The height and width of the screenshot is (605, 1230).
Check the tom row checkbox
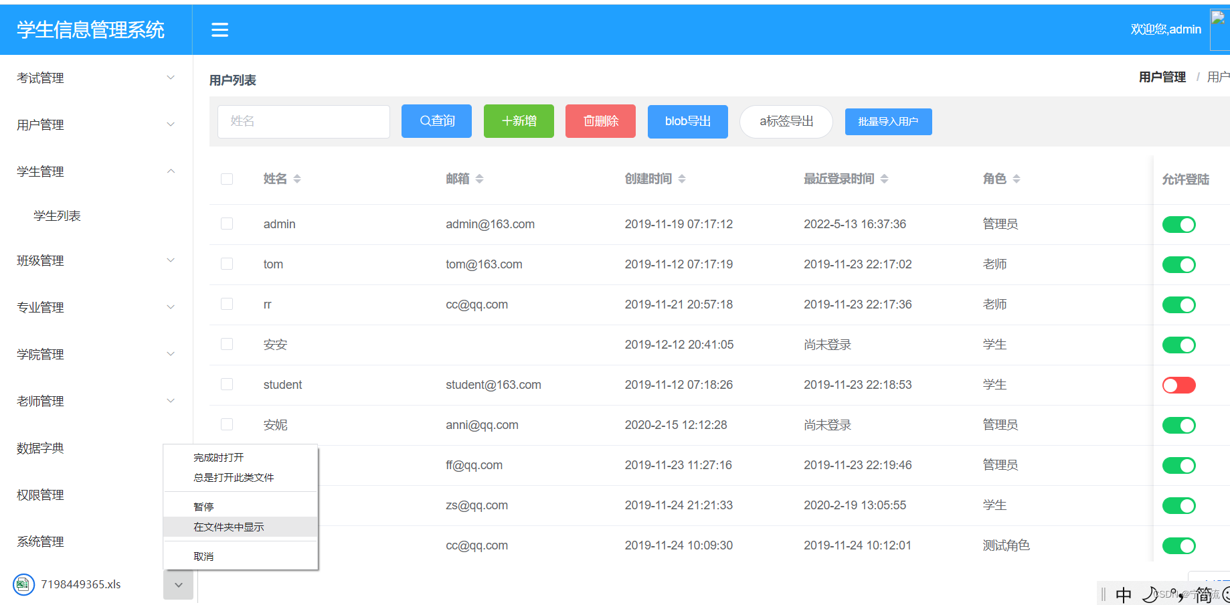point(227,264)
